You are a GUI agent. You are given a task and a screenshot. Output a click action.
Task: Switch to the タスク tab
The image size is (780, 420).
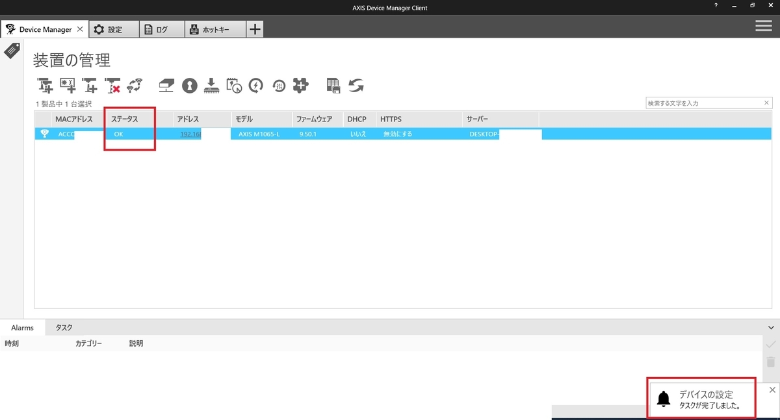(x=64, y=328)
